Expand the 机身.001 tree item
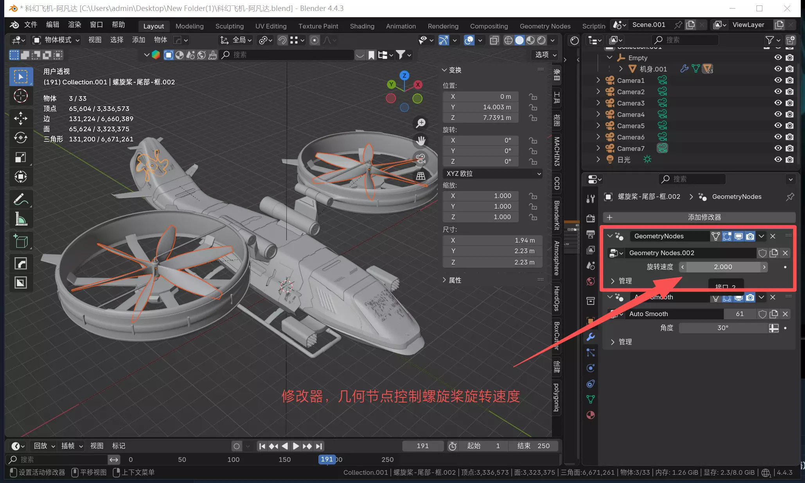This screenshot has width=805, height=483. pyautogui.click(x=620, y=69)
